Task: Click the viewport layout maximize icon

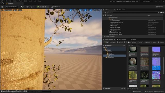Action: coord(100,10)
